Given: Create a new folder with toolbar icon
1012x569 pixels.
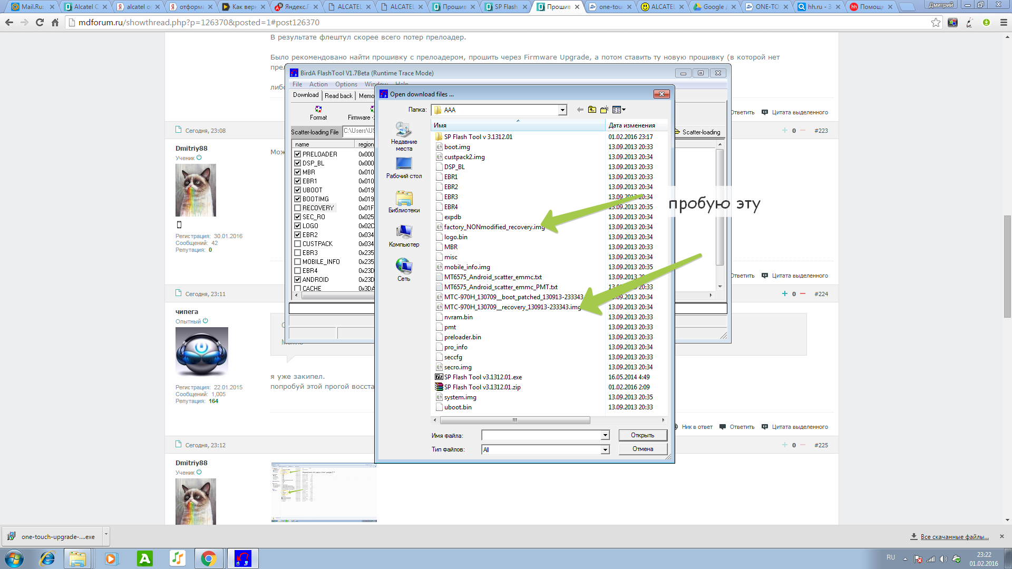Looking at the screenshot, I should click(604, 110).
